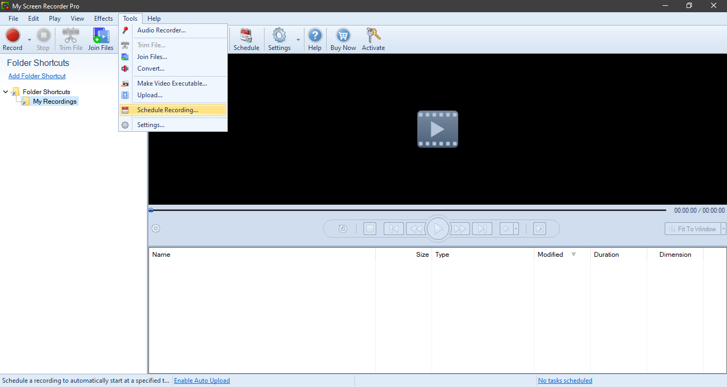This screenshot has width=727, height=387.
Task: Click the round Play button
Action: [x=438, y=229]
